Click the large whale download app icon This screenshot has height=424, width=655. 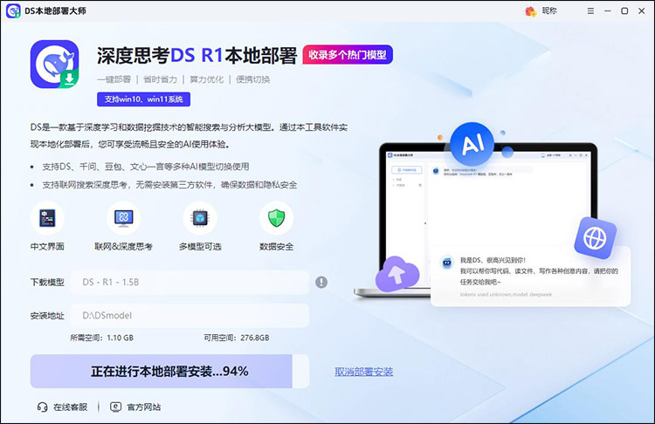54,65
